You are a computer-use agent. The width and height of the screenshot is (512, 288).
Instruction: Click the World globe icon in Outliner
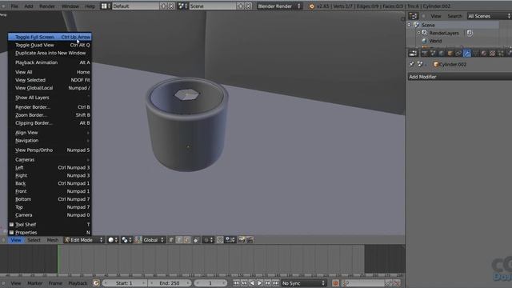click(x=425, y=41)
